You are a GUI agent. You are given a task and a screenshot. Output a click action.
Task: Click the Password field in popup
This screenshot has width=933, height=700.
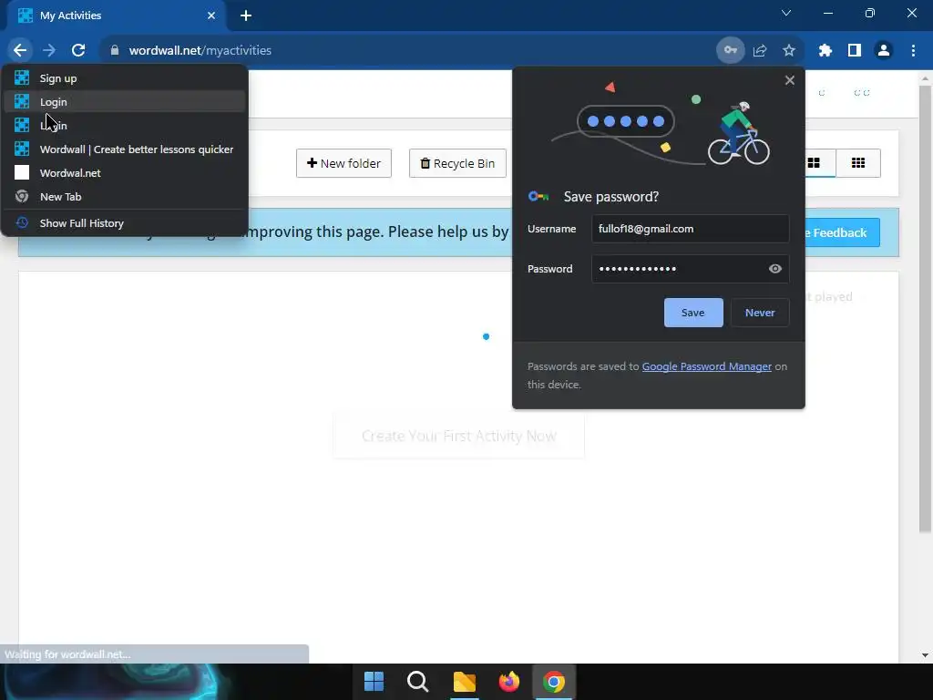(x=691, y=269)
